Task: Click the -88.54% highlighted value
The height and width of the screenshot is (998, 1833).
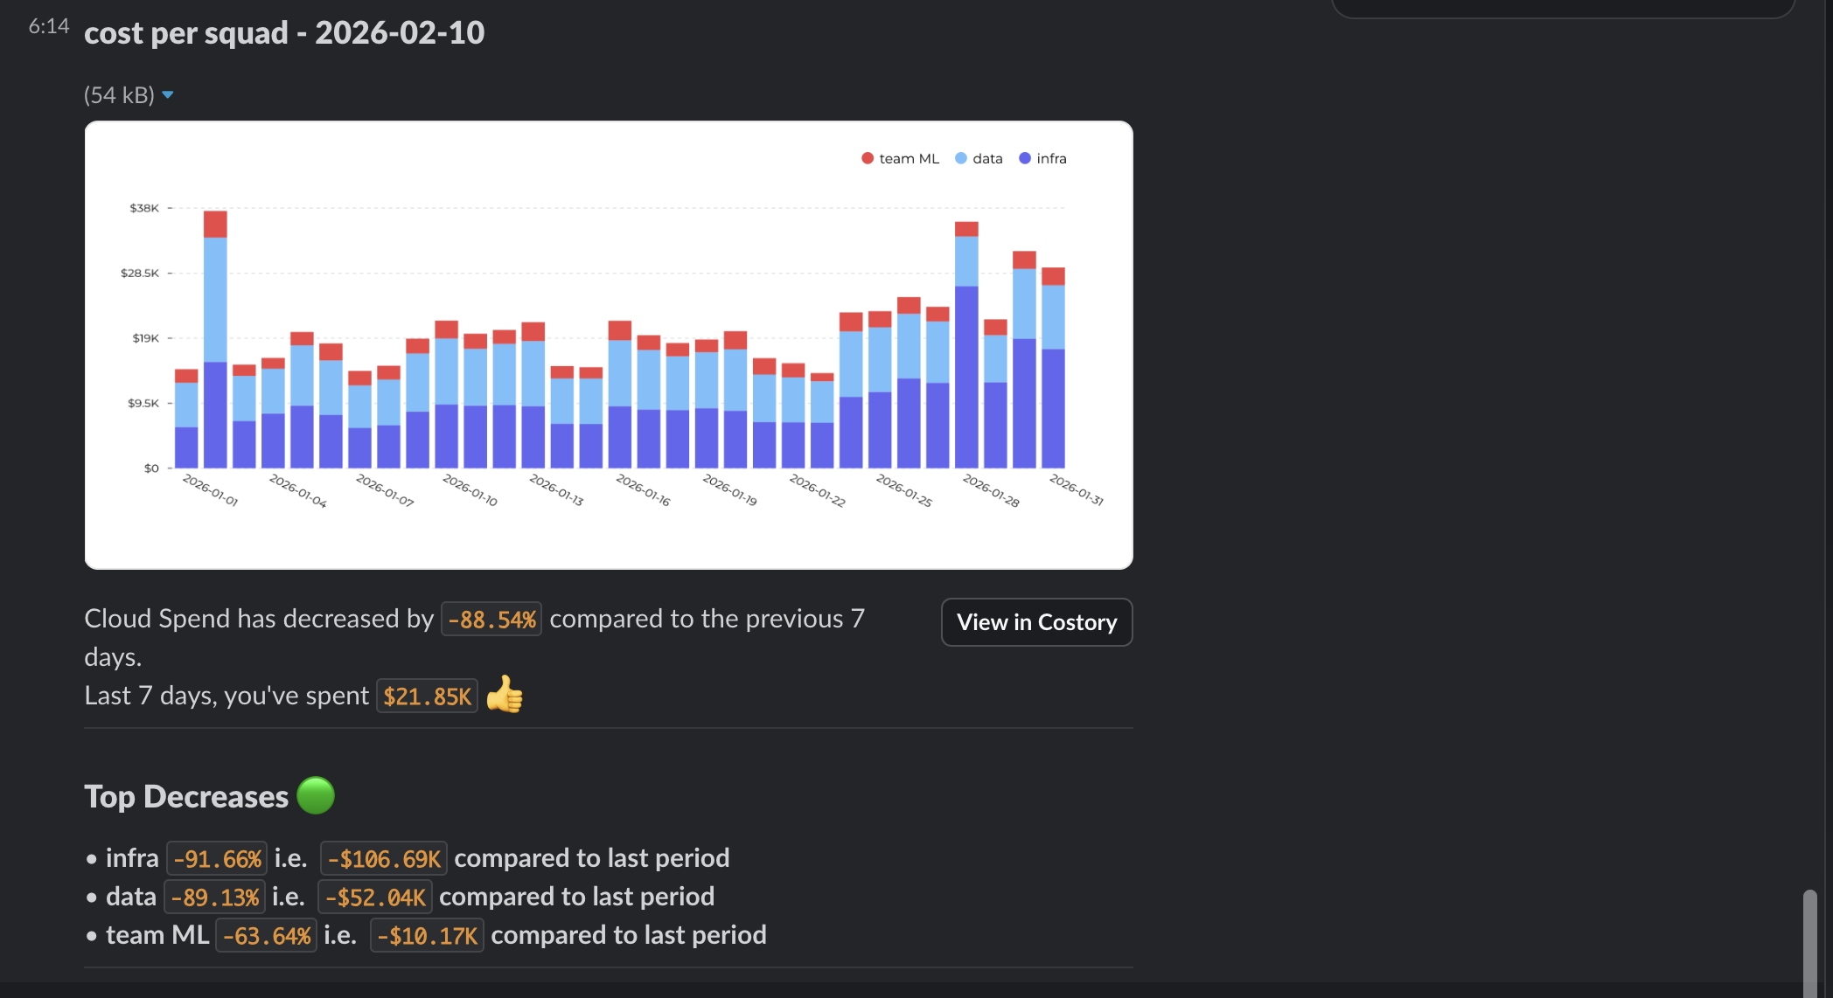Action: click(491, 618)
